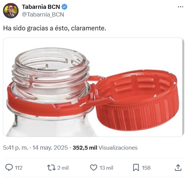The width and height of the screenshot is (187, 180).
Task: Click the 13 mil likes count
Action: 106,168
